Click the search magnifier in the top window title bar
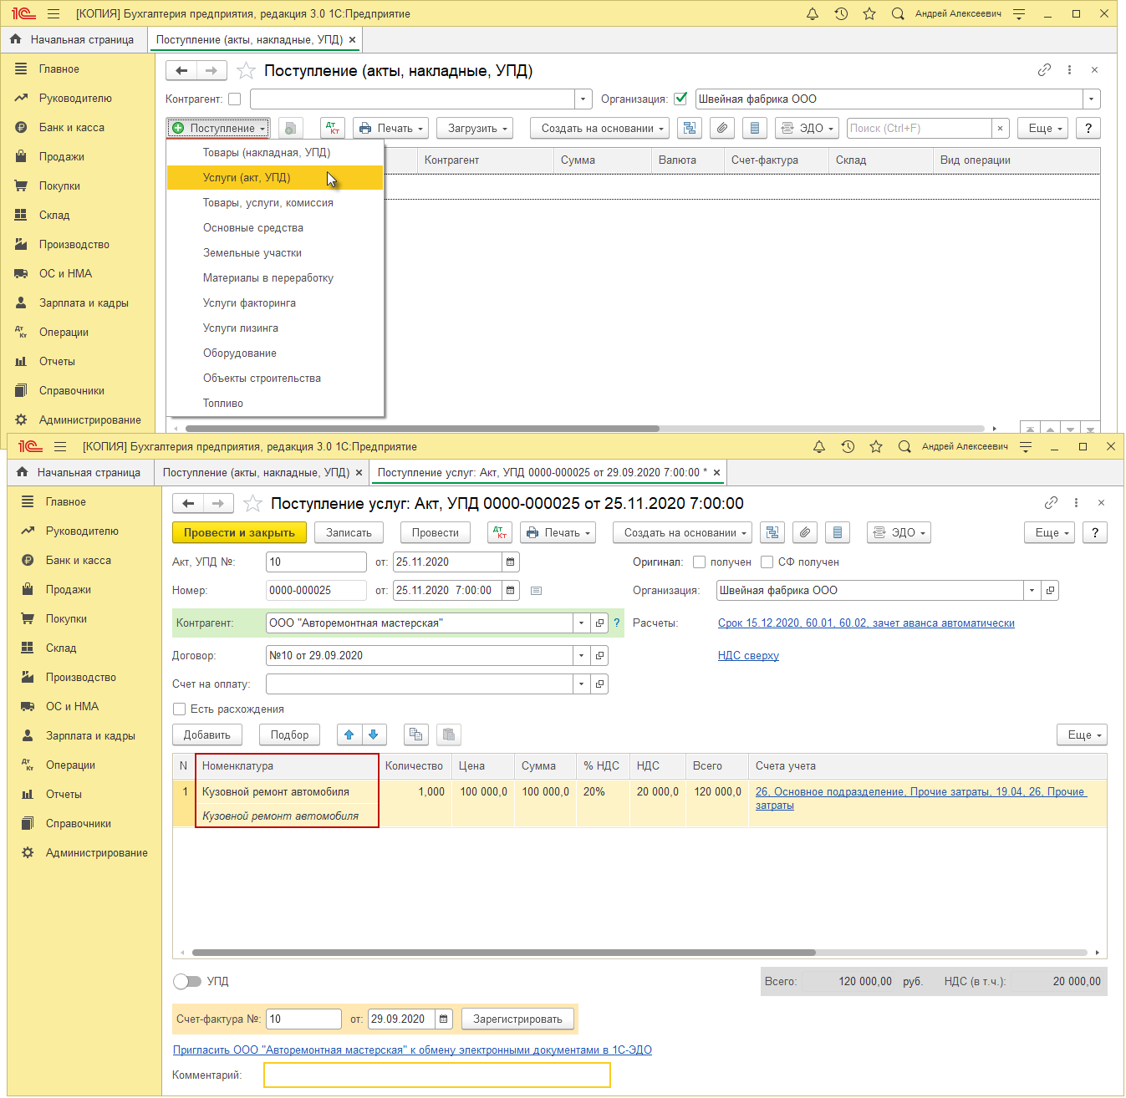 (x=898, y=13)
